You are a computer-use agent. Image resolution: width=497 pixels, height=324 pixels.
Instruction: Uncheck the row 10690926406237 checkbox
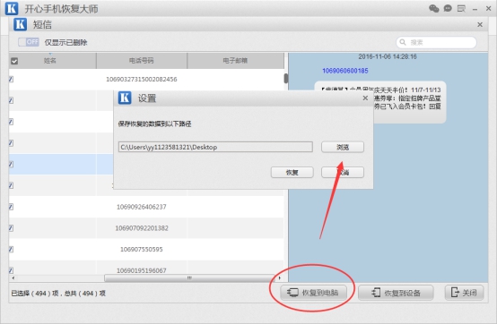[11, 207]
